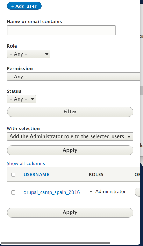The height and width of the screenshot is (246, 143).
Task: Click the Add user button
Action: (x=24, y=6)
